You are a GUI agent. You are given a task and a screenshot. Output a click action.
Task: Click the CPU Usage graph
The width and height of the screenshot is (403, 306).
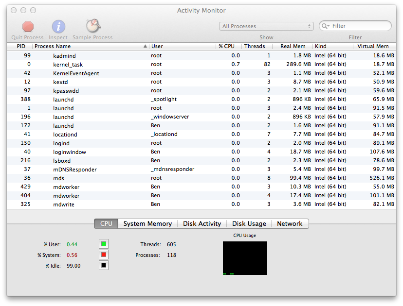pos(245,258)
